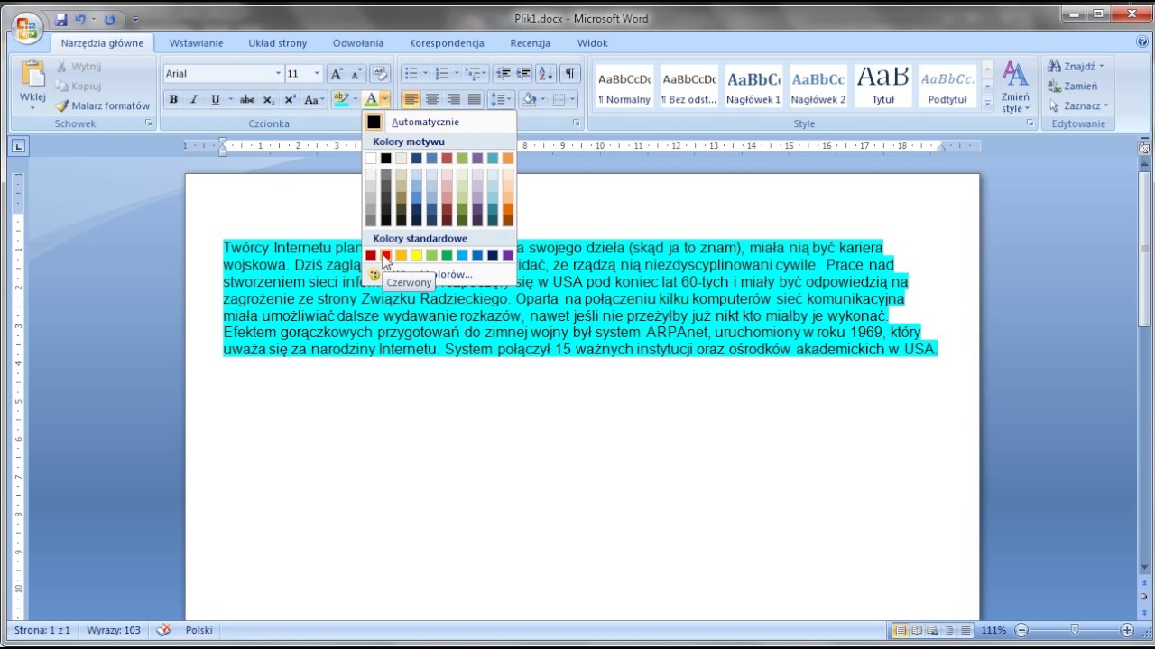Open the Zaznacz selection menu
The image size is (1155, 649).
pos(1078,105)
